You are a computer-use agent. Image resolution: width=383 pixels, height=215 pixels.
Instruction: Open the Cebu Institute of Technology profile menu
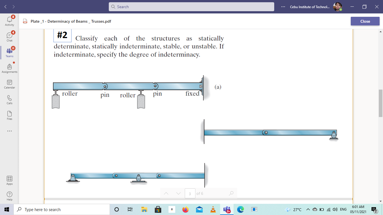coord(338,6)
